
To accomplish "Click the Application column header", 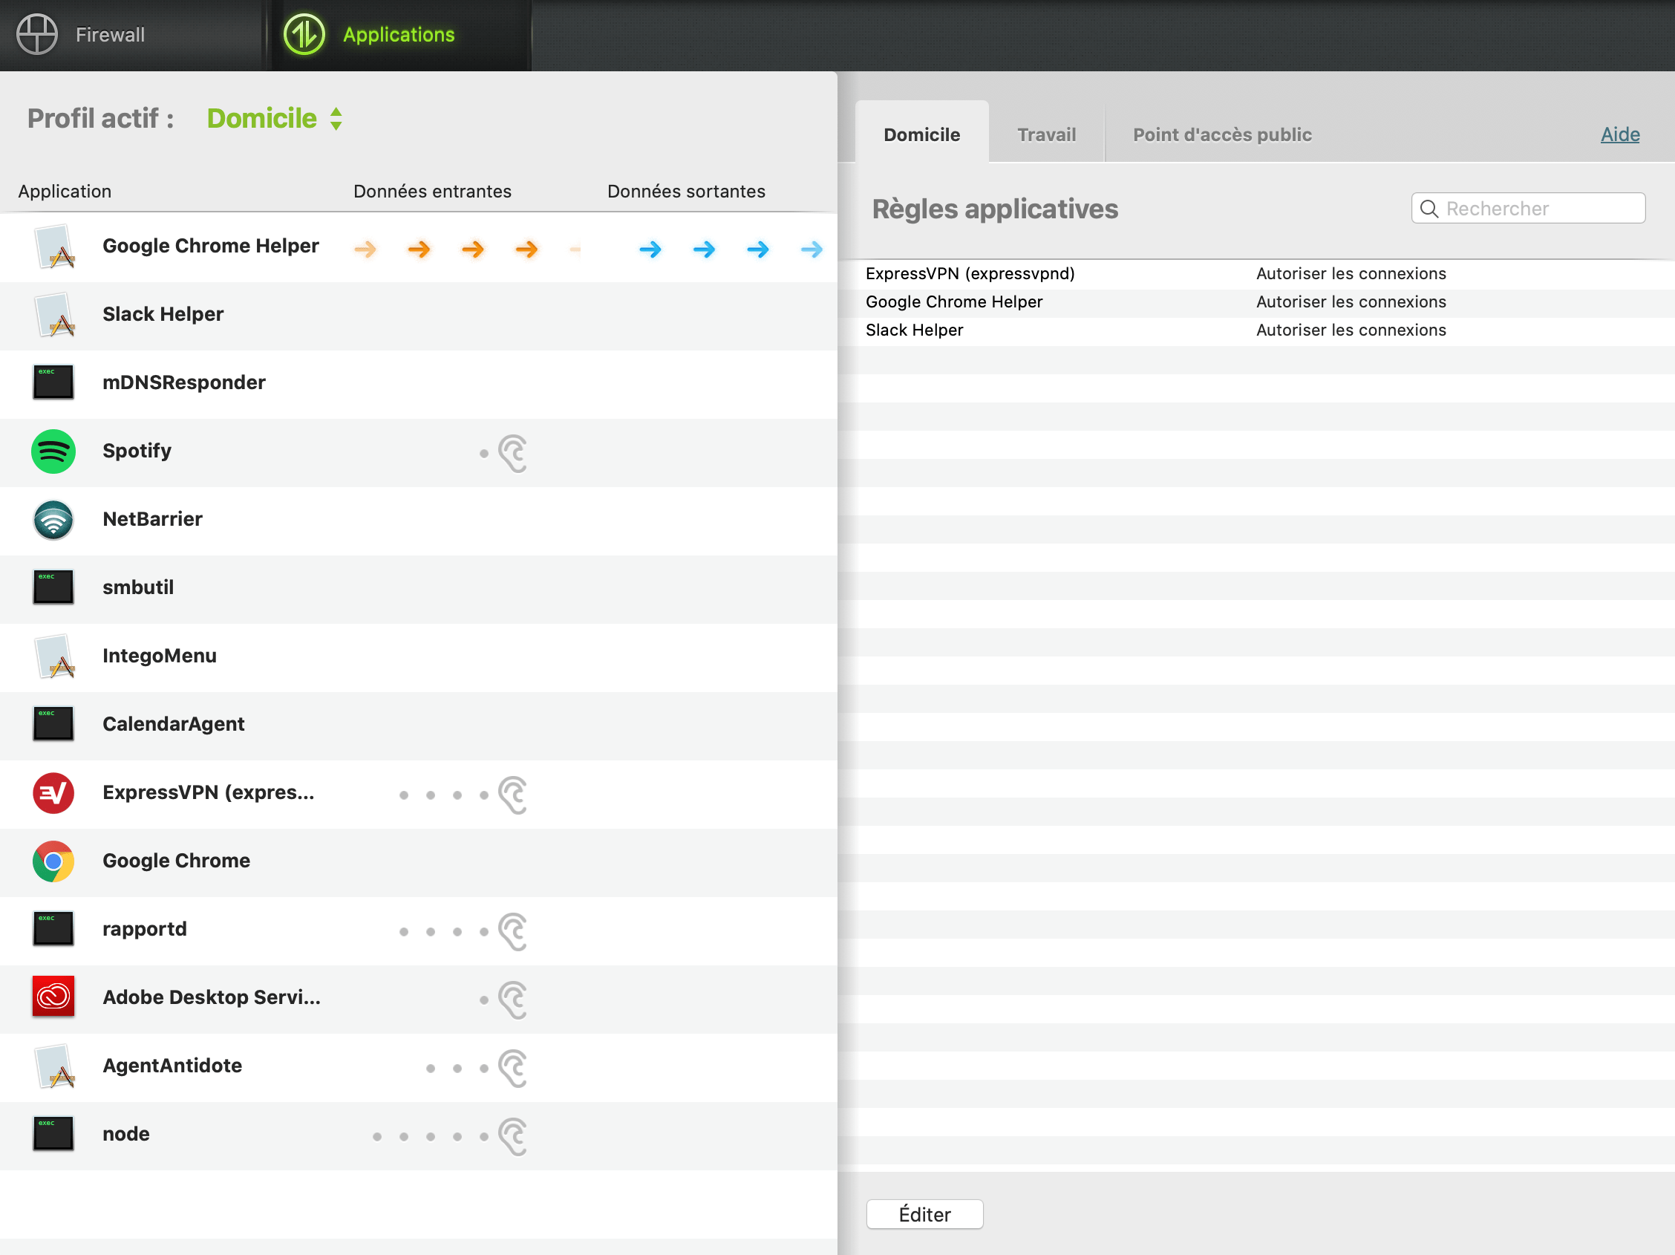I will [65, 192].
